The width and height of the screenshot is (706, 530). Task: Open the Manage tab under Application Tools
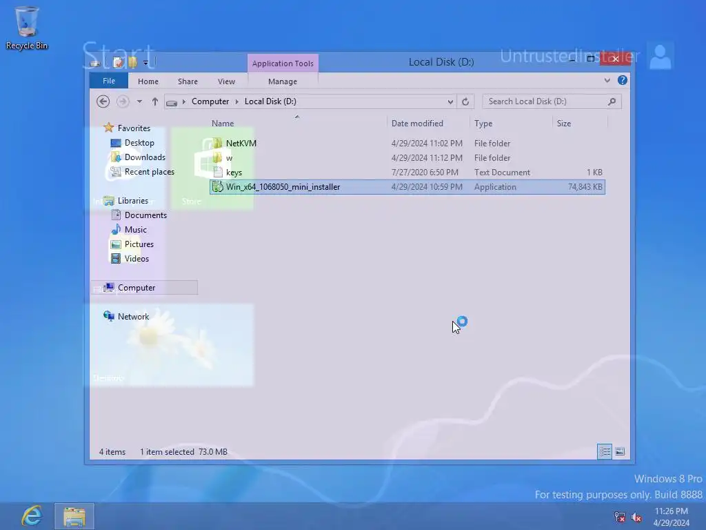282,81
